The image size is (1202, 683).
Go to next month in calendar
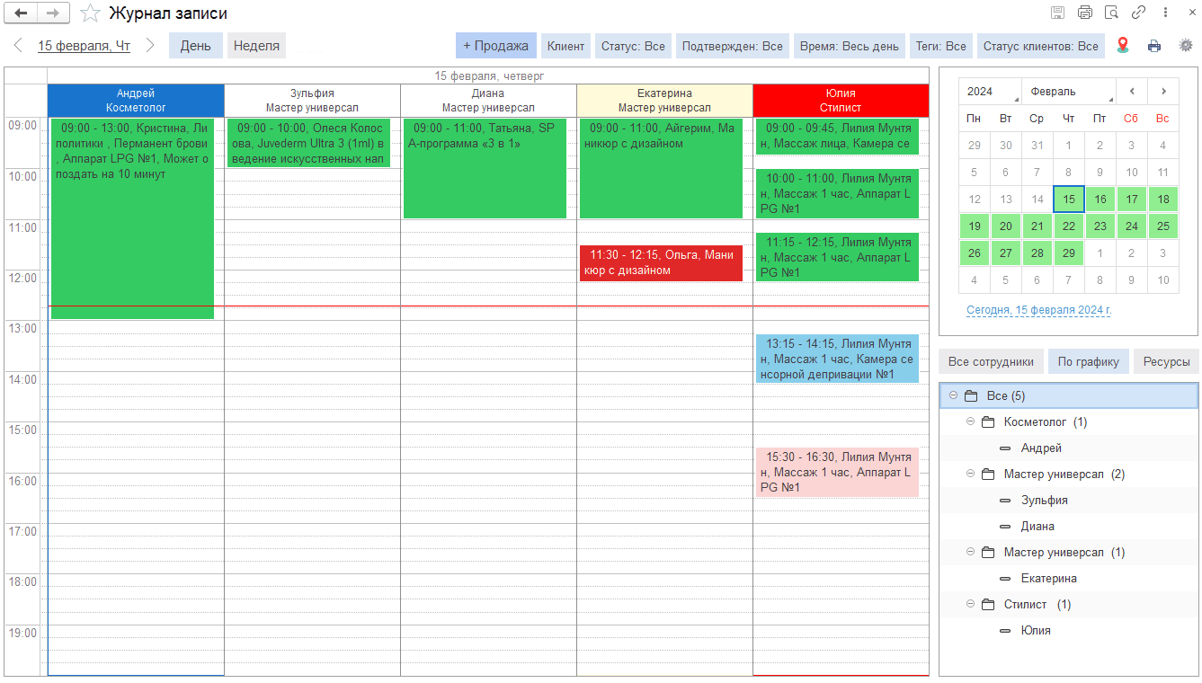click(x=1163, y=91)
